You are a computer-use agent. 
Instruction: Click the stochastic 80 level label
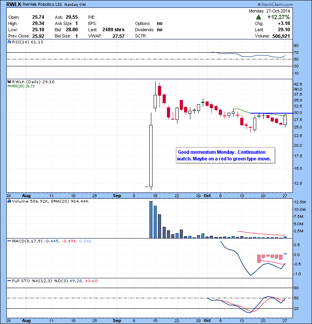[x=296, y=288]
